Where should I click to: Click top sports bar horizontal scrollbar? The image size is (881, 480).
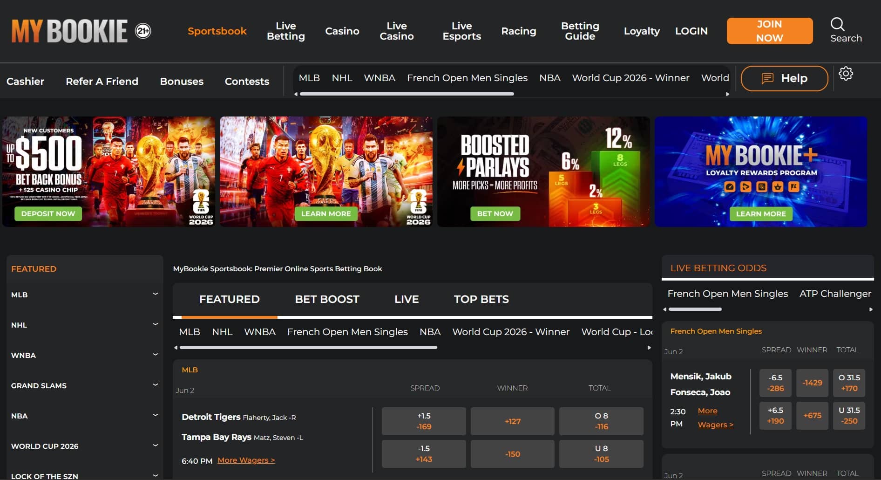[x=407, y=94]
